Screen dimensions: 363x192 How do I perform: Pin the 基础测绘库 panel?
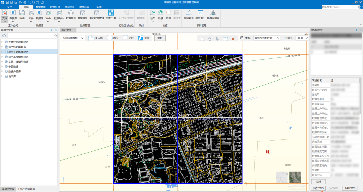point(51,30)
